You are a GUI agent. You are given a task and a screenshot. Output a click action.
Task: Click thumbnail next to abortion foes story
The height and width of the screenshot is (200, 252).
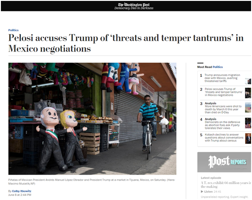click(248, 123)
